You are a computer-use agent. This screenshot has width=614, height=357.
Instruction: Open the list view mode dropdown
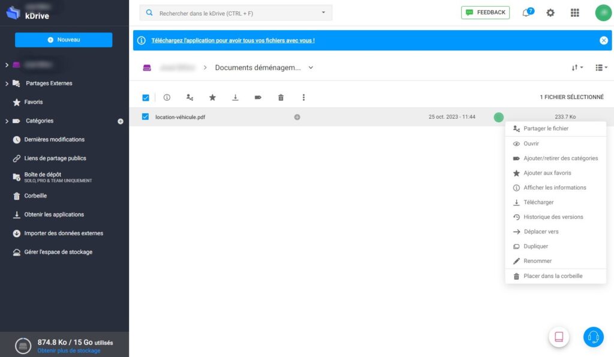[x=601, y=68]
